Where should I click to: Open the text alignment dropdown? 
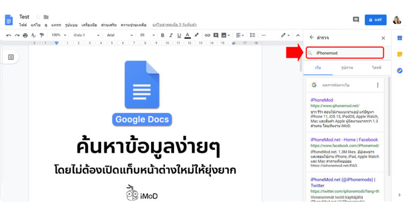tap(240, 35)
